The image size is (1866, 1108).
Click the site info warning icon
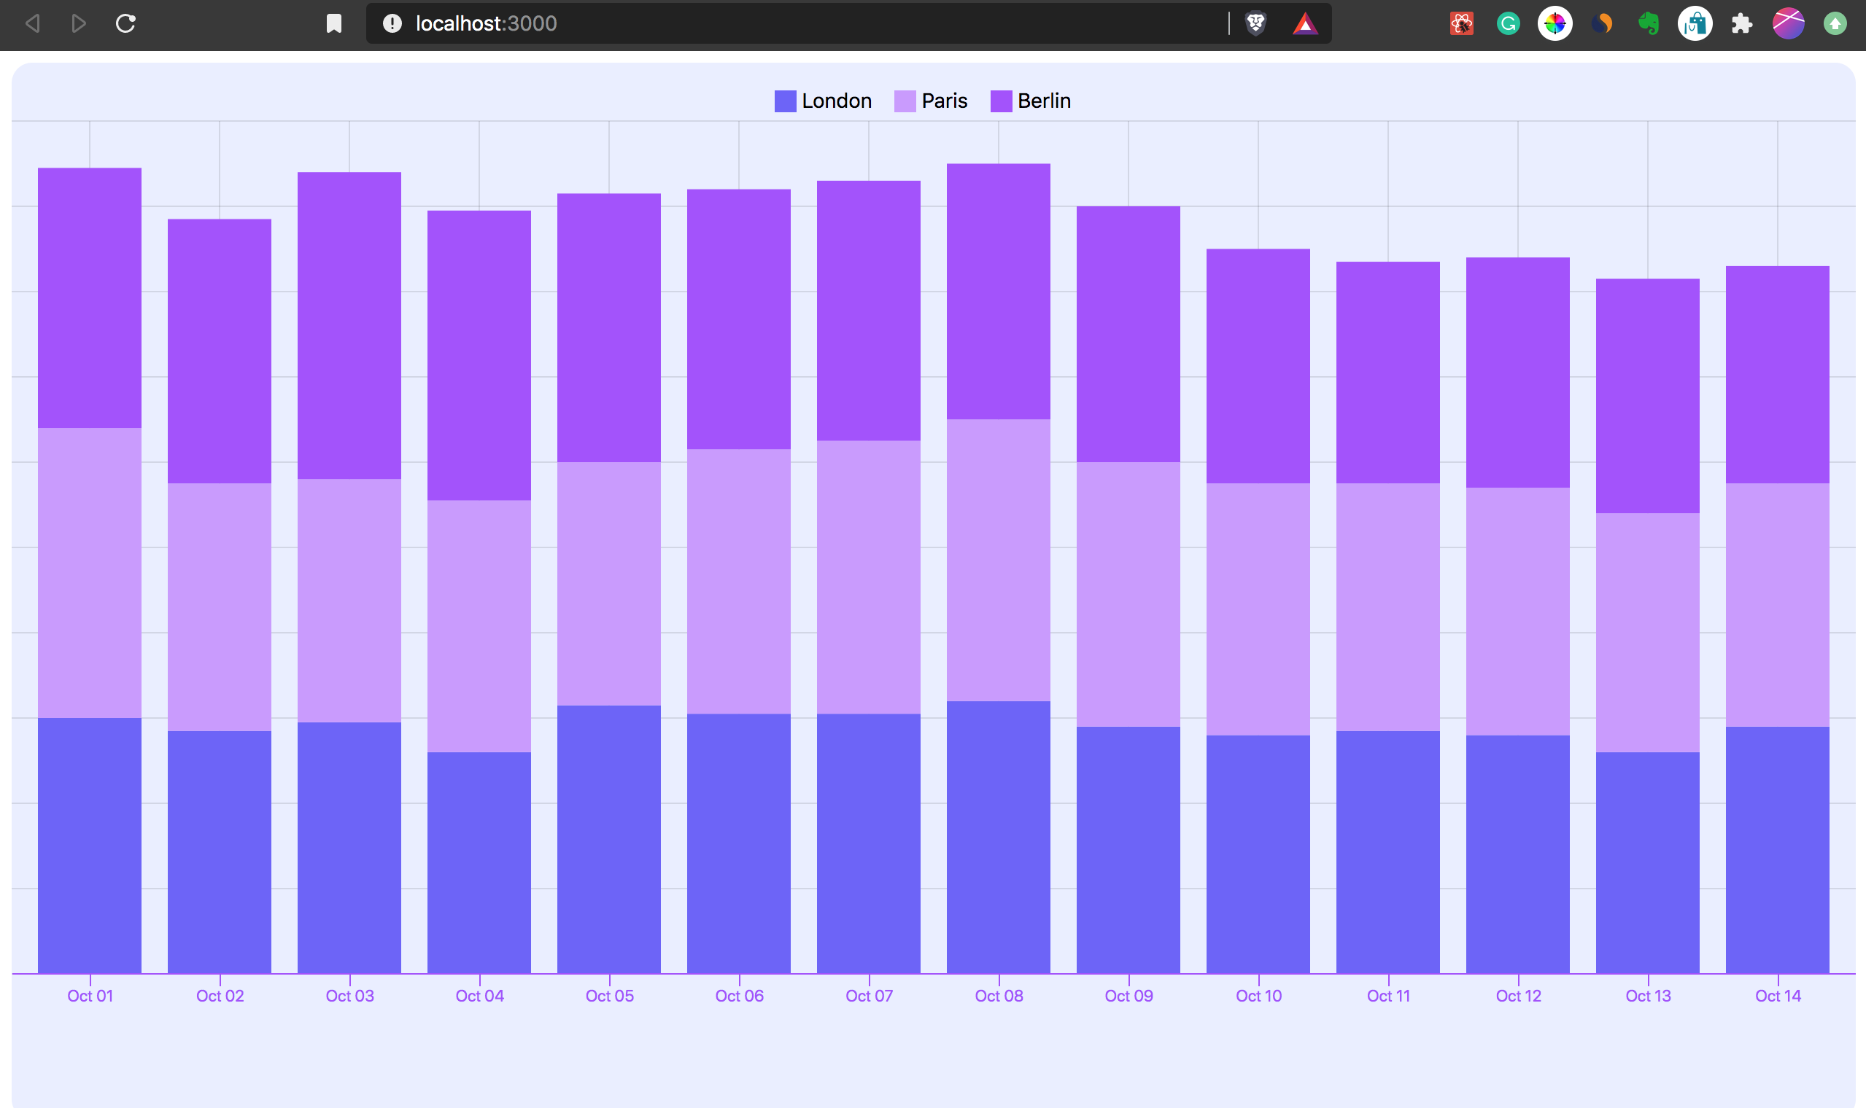pyautogui.click(x=392, y=24)
